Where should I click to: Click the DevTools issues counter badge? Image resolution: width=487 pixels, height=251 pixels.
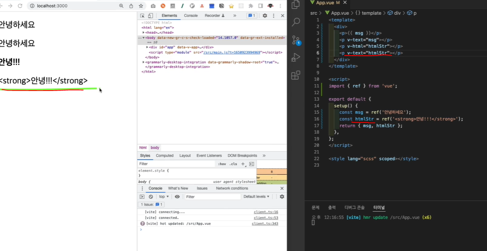pos(252,16)
